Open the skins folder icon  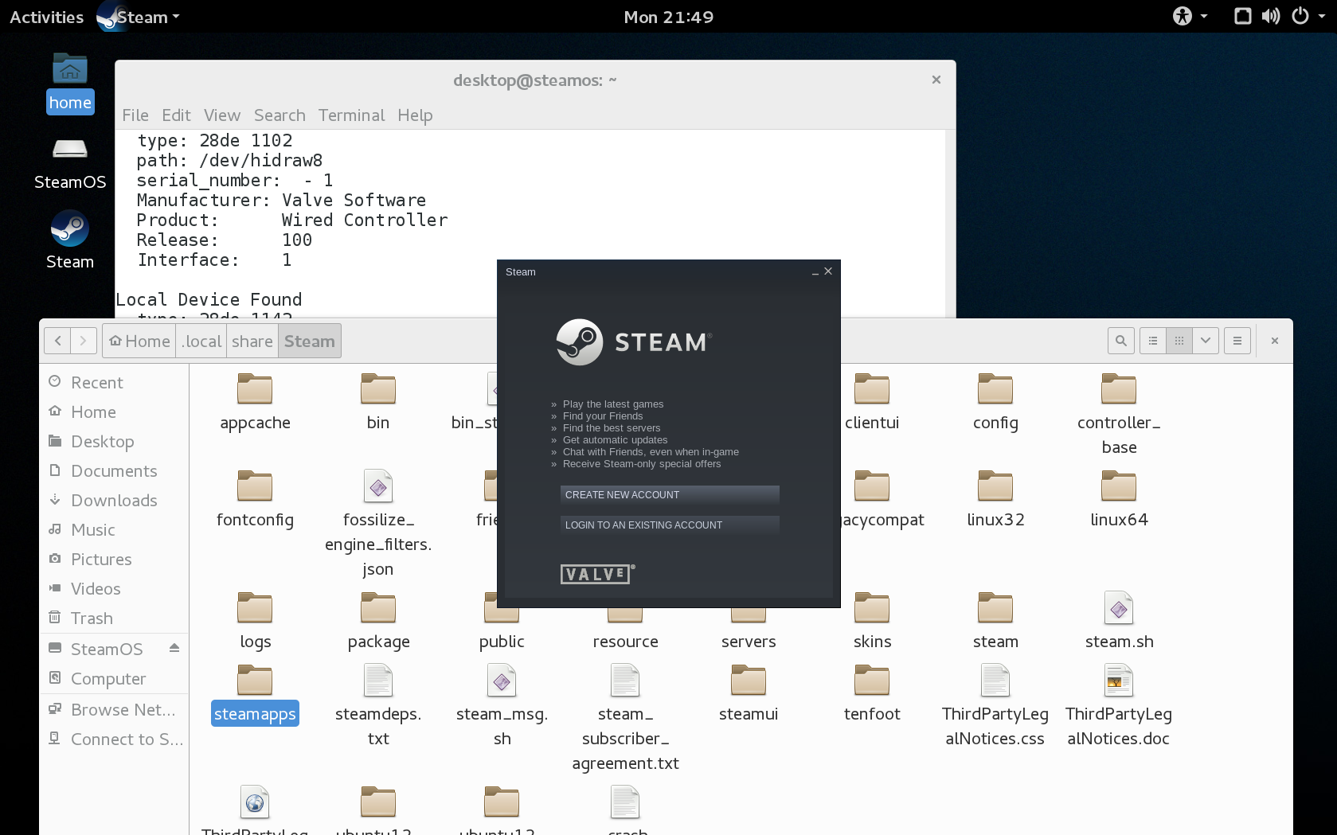pyautogui.click(x=872, y=608)
